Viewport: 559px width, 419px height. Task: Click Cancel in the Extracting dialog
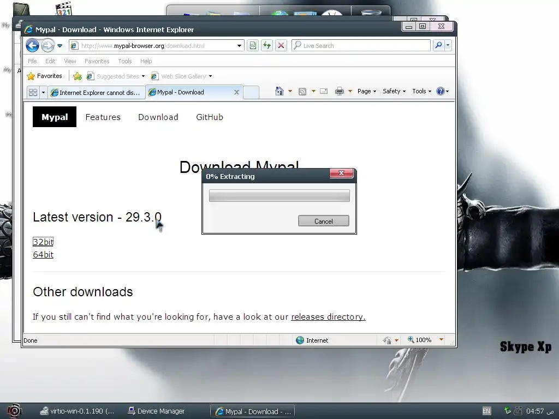[324, 222]
